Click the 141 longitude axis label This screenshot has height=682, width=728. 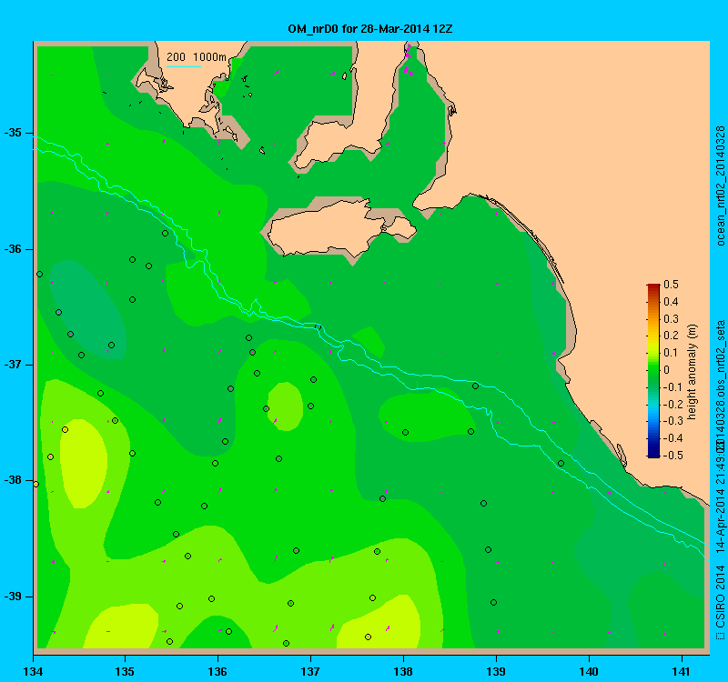[682, 671]
